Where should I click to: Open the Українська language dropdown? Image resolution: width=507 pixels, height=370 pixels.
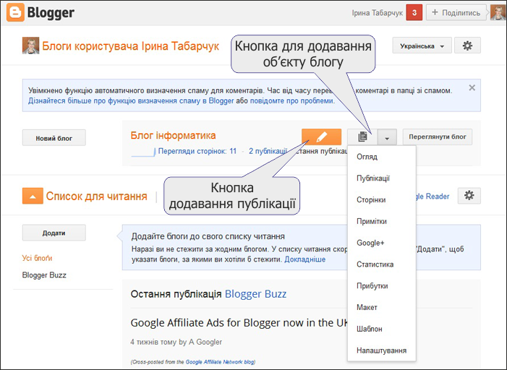pyautogui.click(x=422, y=46)
